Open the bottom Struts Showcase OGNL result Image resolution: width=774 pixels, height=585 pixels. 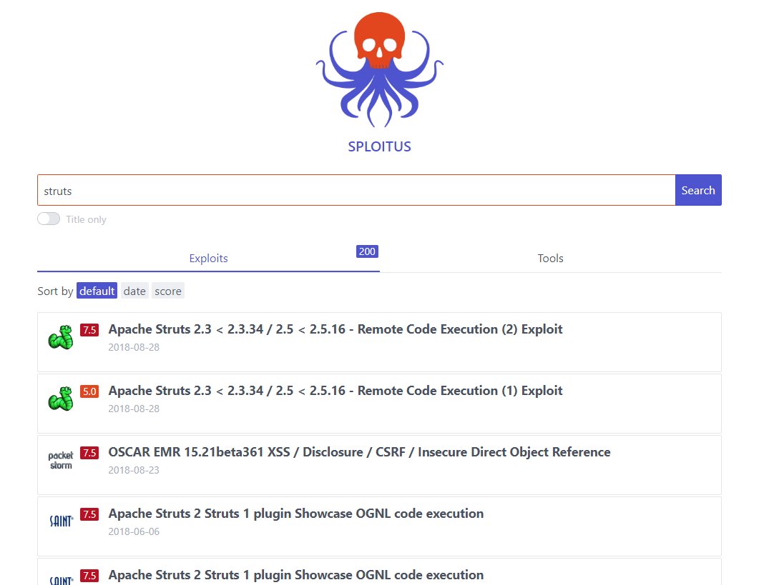click(295, 575)
